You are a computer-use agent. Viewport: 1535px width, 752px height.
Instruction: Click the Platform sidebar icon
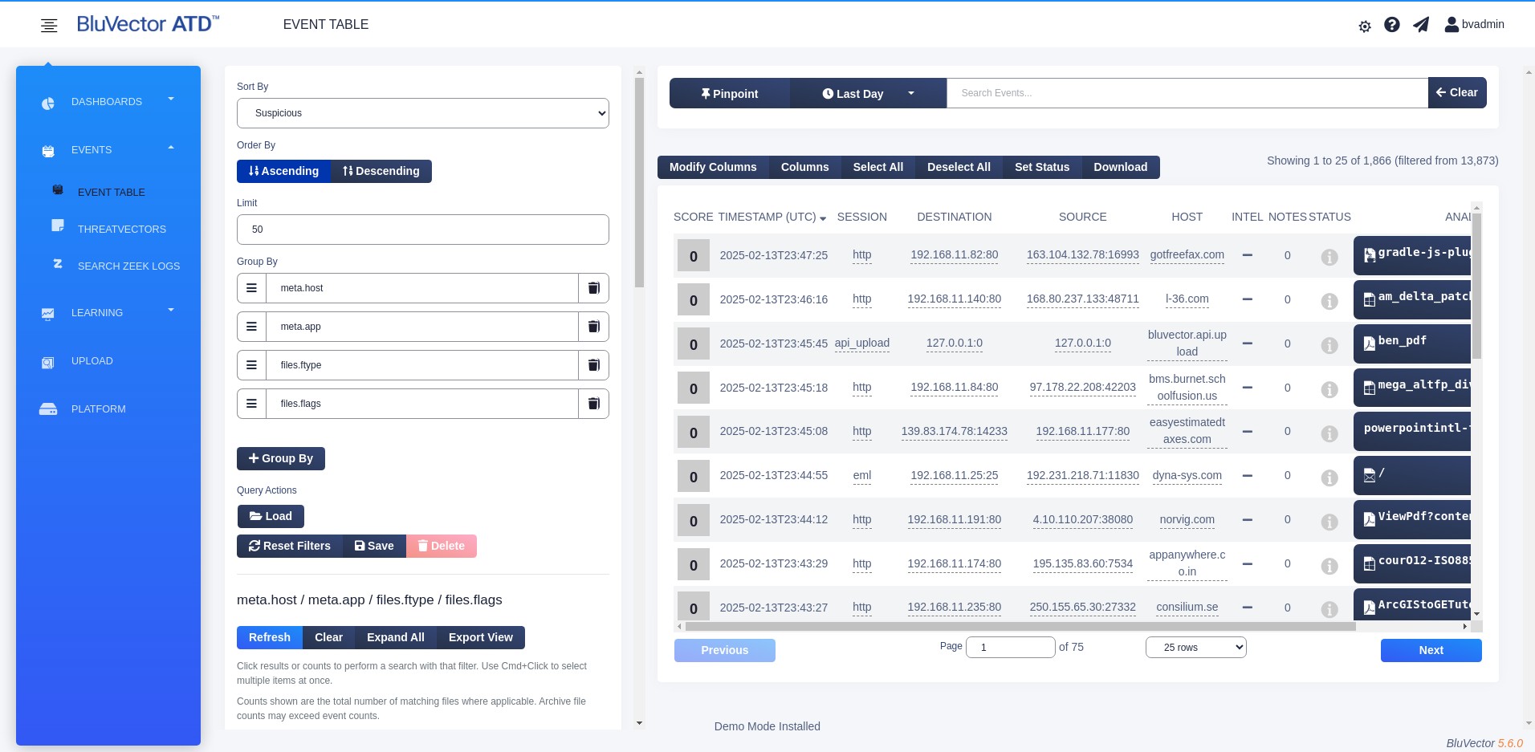[48, 409]
